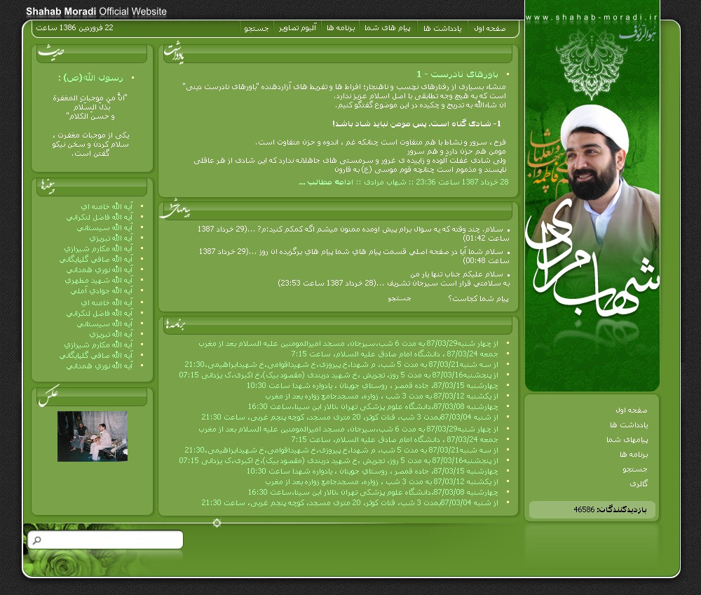
Task: Open the آیه الله شهید مطهری link
Action: (x=97, y=280)
